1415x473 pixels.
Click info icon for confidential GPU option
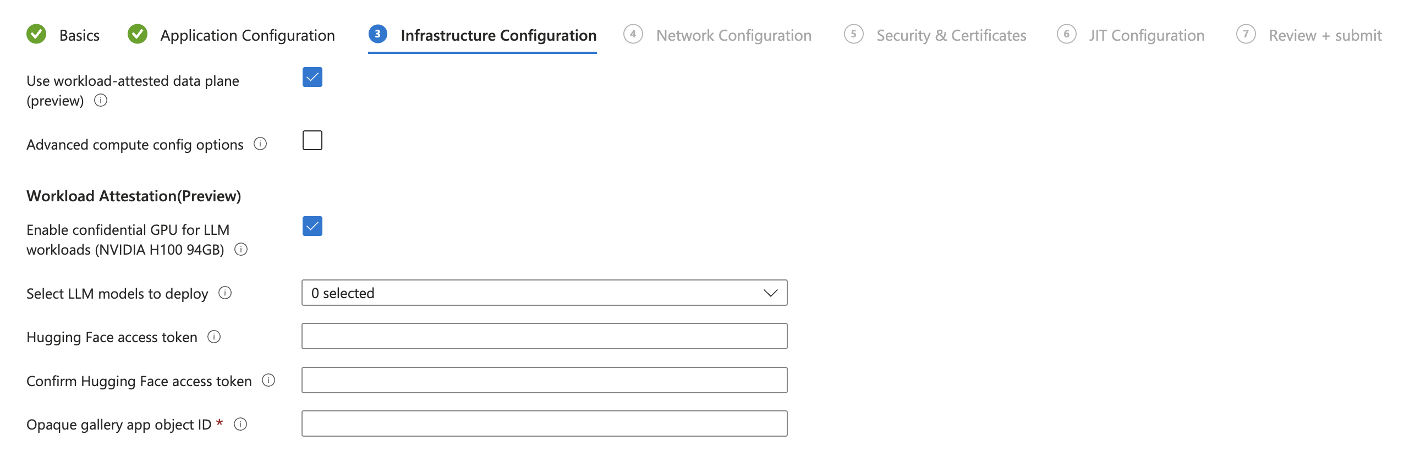(x=241, y=250)
